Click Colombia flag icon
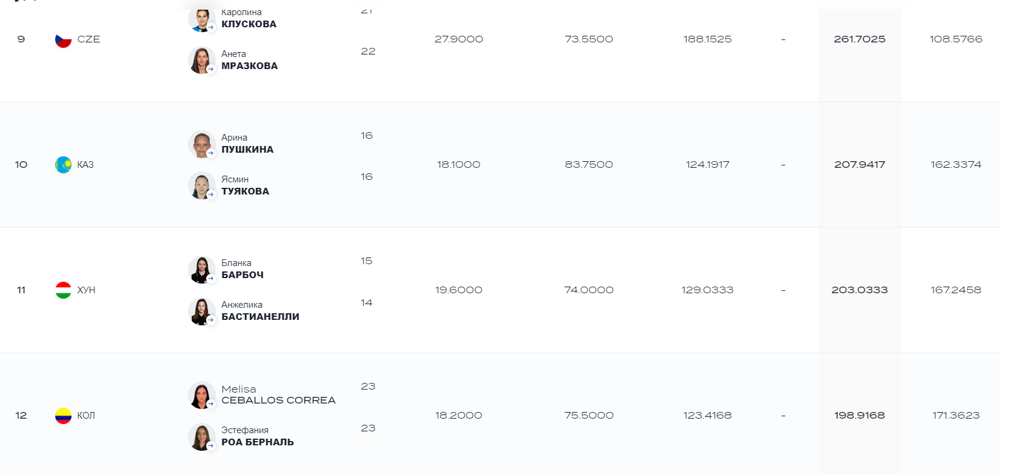The width and height of the screenshot is (1017, 475). click(x=63, y=416)
